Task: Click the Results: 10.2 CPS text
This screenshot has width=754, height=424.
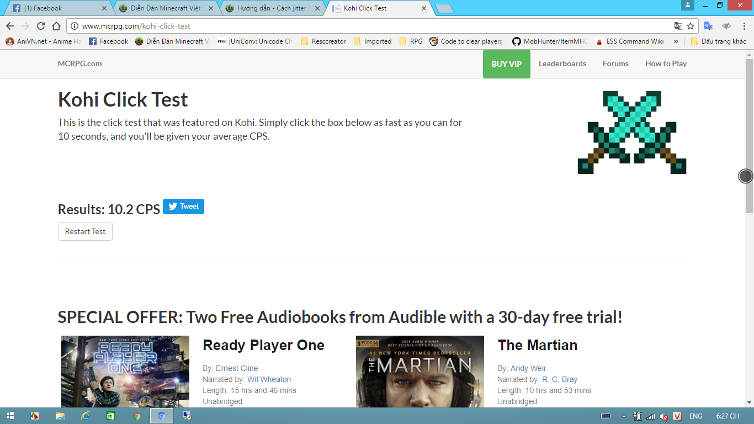Action: (109, 209)
